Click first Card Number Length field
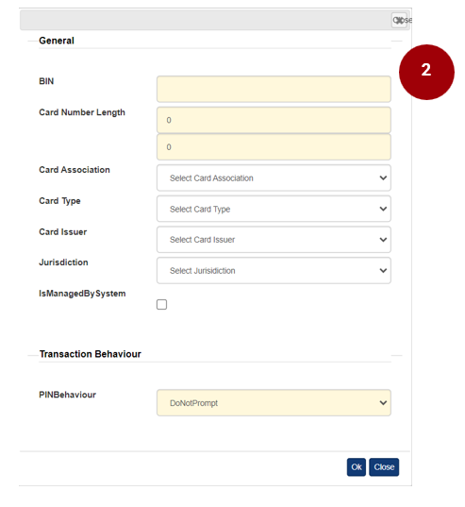Image resolution: width=465 pixels, height=507 pixels. tap(274, 120)
